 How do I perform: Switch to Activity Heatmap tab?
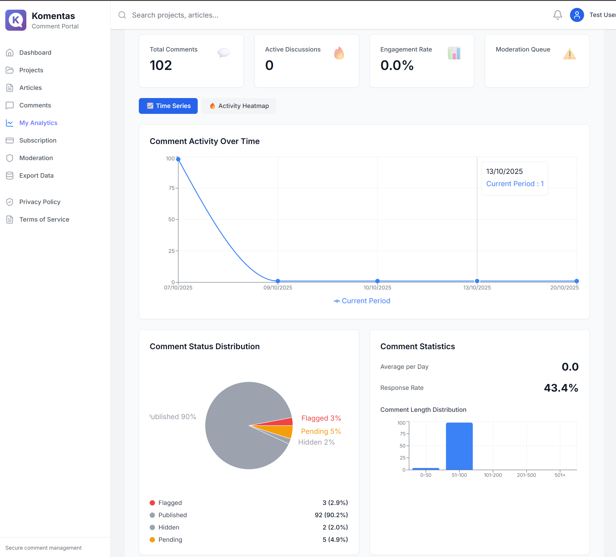click(x=238, y=106)
